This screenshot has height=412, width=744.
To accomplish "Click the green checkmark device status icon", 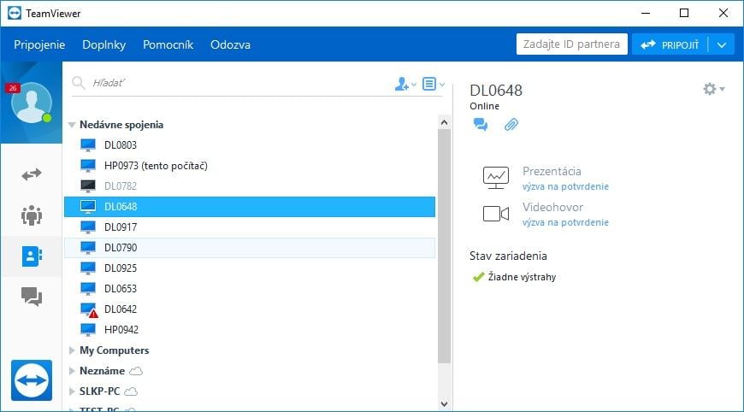I will pos(478,277).
